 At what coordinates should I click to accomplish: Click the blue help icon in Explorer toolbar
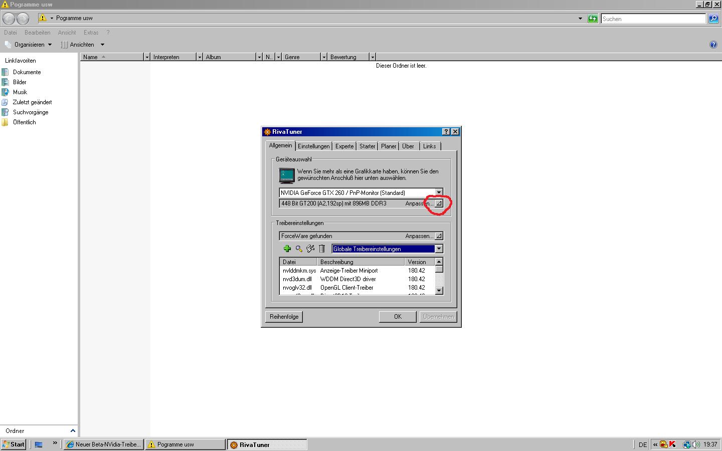(713, 45)
